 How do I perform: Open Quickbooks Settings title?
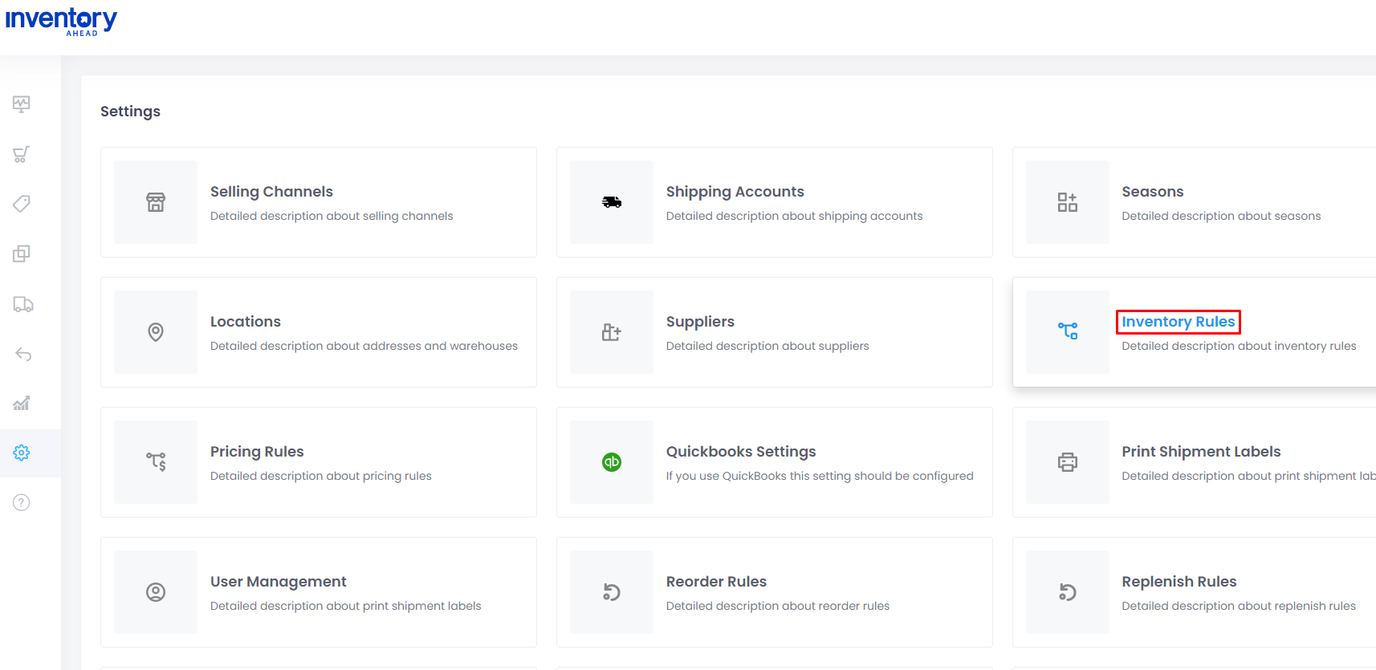[741, 452]
